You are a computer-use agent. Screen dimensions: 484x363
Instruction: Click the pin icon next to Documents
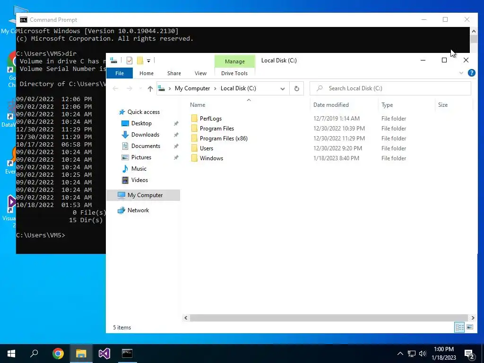[176, 146]
